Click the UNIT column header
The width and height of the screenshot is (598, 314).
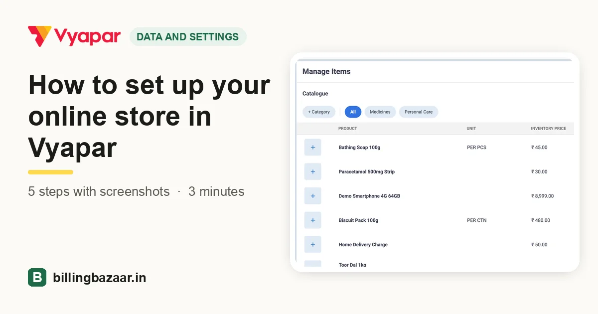(471, 129)
